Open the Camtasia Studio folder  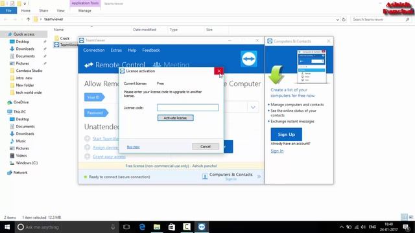[29, 71]
